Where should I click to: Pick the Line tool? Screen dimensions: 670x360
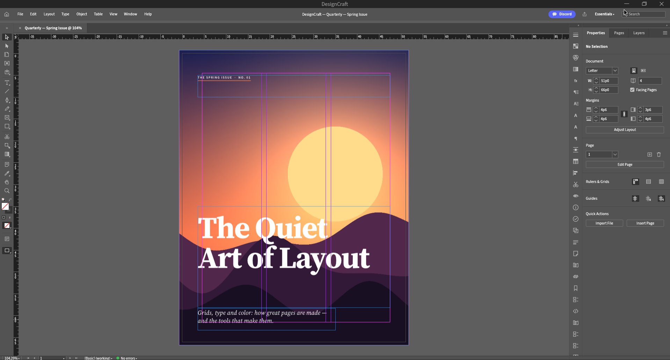7,91
